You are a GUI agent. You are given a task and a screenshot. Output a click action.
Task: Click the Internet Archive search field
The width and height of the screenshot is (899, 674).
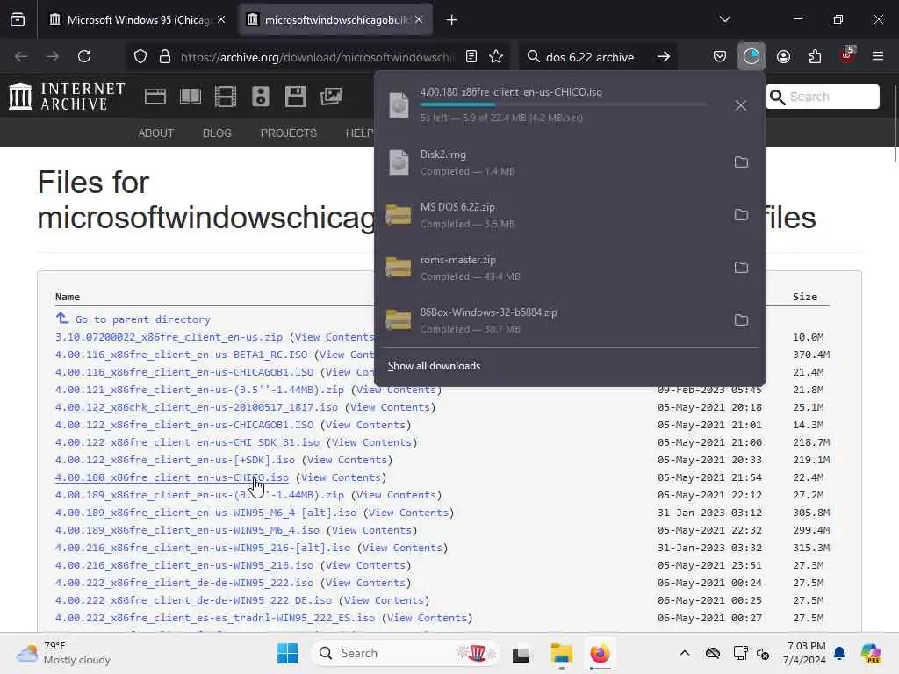(x=823, y=97)
